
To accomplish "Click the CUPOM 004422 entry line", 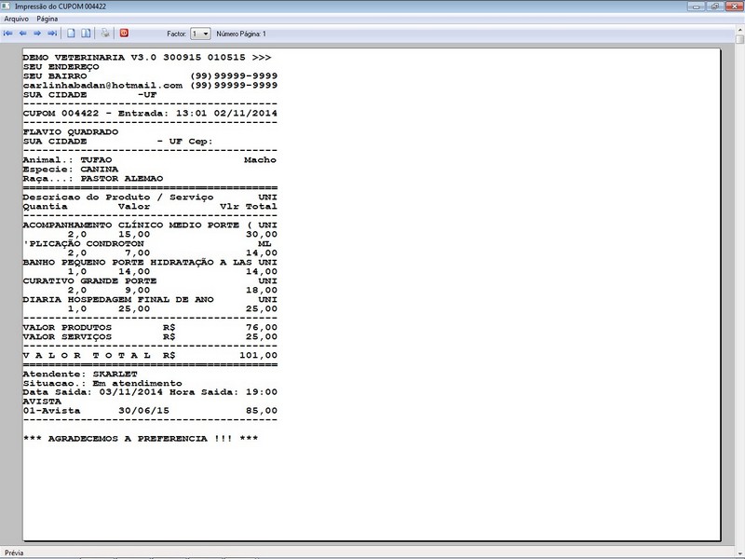I will pyautogui.click(x=150, y=113).
